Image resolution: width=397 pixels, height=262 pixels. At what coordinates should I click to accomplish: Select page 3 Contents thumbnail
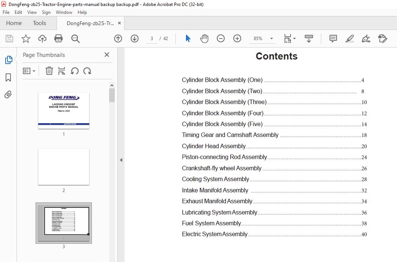[x=64, y=223]
